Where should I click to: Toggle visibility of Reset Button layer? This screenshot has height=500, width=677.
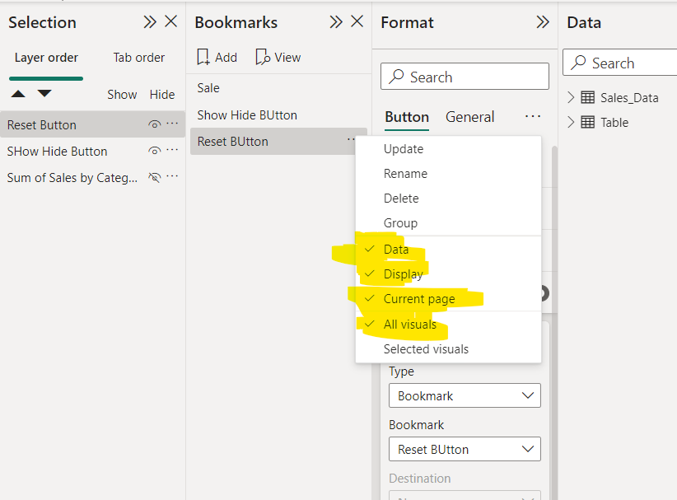tap(155, 124)
